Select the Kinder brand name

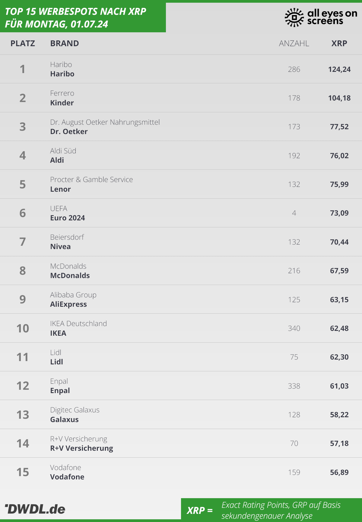pyautogui.click(x=62, y=103)
